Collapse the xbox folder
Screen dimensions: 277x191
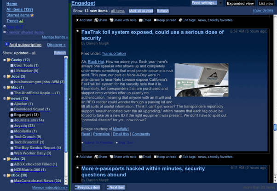(x=5, y=175)
